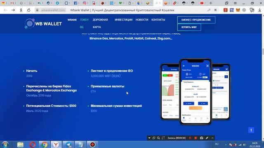Close the recorder toolbar with X

tap(212, 138)
